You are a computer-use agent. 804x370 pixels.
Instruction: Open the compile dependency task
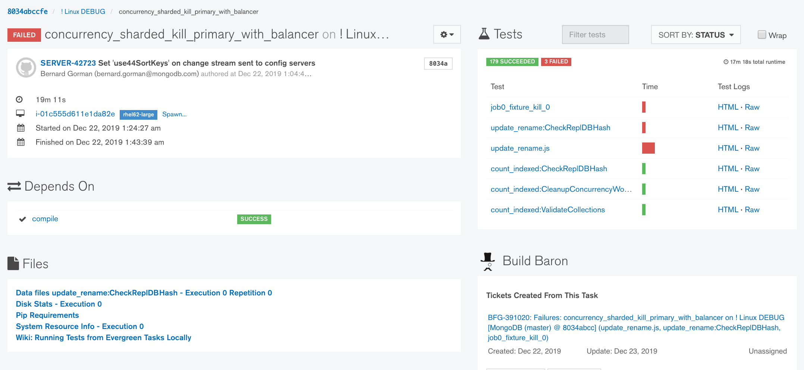(45, 219)
